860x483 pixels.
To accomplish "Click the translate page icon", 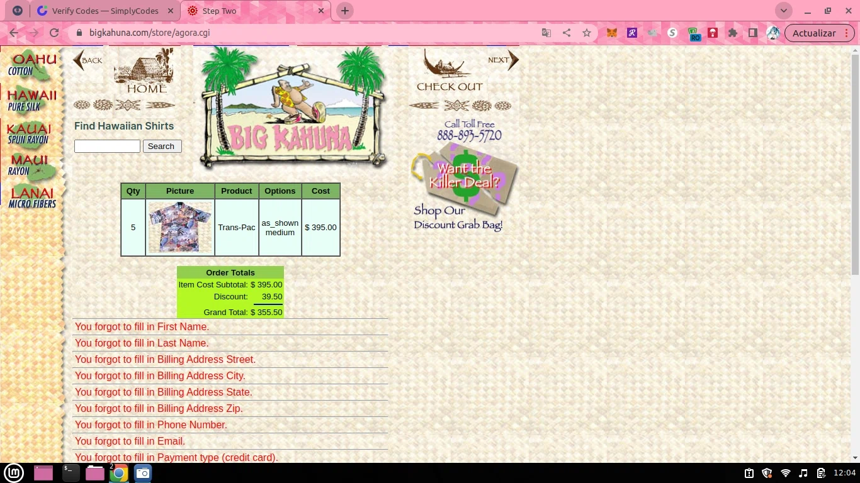I will coord(546,33).
